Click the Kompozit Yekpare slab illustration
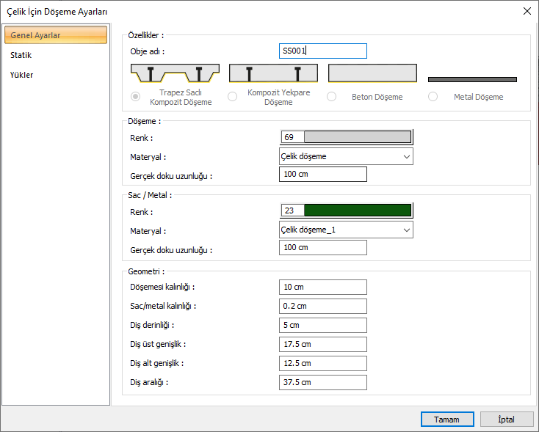 click(x=273, y=73)
